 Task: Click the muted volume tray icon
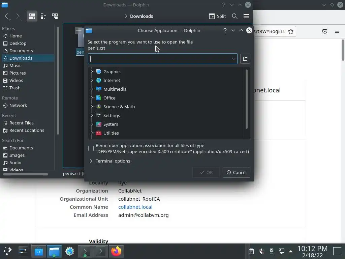click(x=261, y=251)
